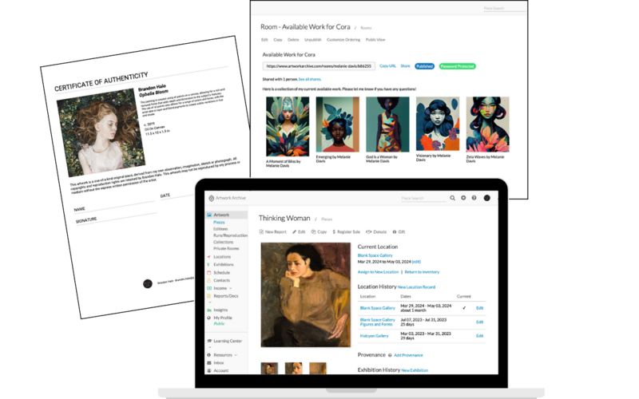The height and width of the screenshot is (399, 639).
Task: Open Exhibitions in the sidebar
Action: pyautogui.click(x=223, y=265)
